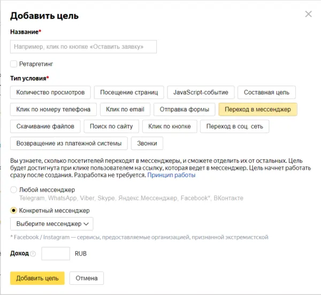This screenshot has width=321, height=295.
Task: Pick the Скачивание файлов condition type
Action: (45, 126)
